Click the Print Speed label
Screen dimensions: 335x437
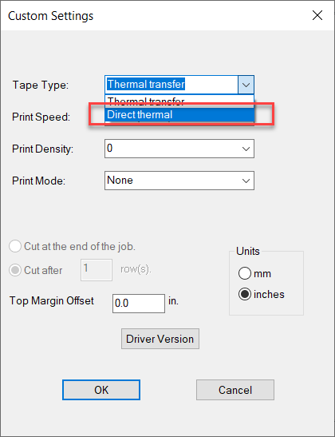tap(41, 117)
